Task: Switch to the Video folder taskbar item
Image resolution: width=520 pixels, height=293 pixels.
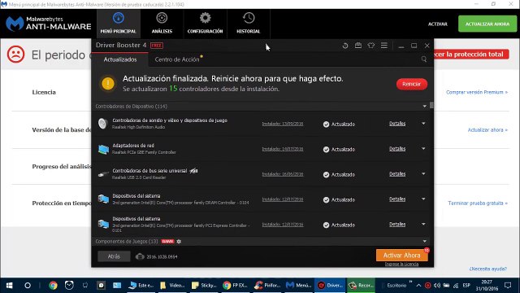Action: point(172,286)
